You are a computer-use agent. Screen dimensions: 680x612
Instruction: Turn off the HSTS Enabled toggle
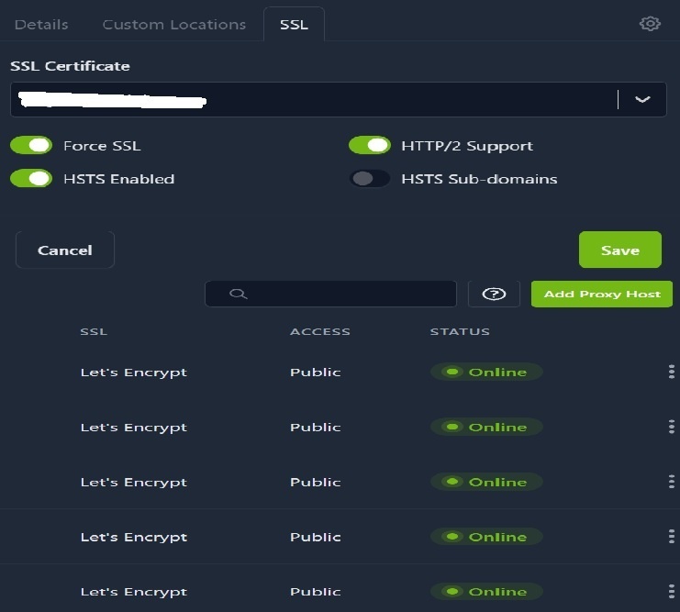pyautogui.click(x=31, y=179)
